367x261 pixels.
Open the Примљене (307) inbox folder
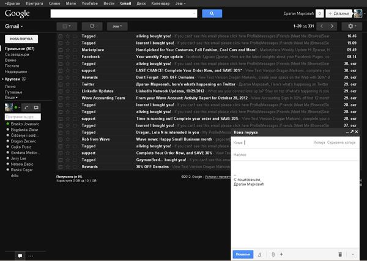20,49
